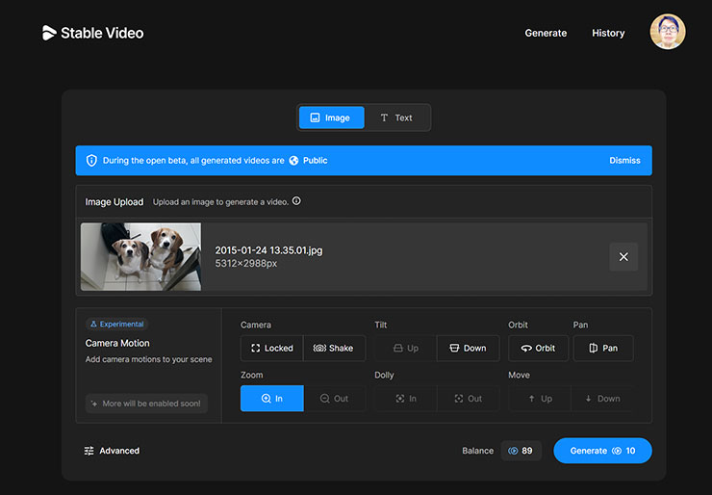Enable the Orbit camera motion

538,348
